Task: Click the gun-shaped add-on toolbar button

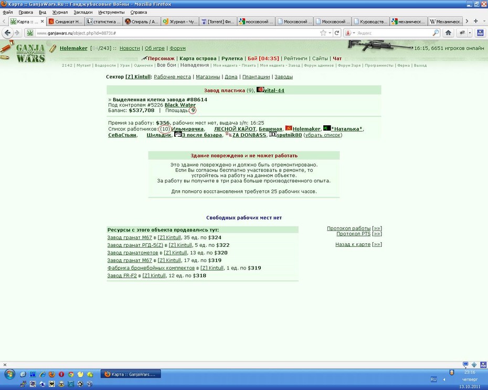Action: pos(462,32)
